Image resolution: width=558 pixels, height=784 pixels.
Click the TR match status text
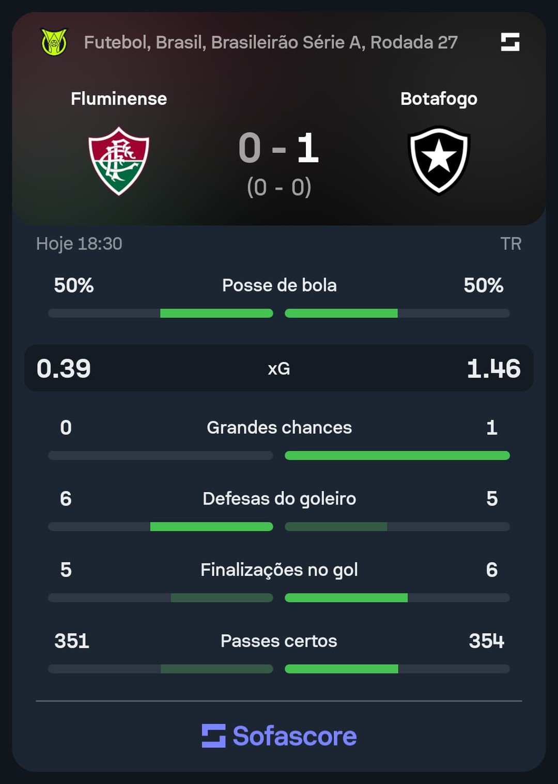(511, 244)
